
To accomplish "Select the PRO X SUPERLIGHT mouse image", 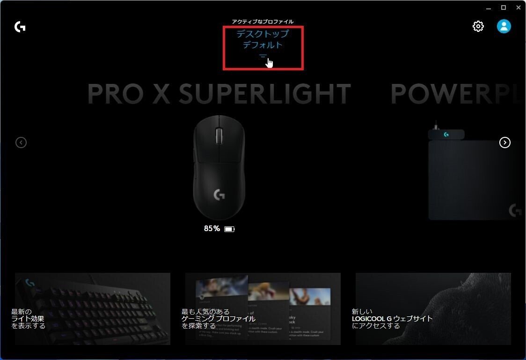I will pyautogui.click(x=219, y=167).
